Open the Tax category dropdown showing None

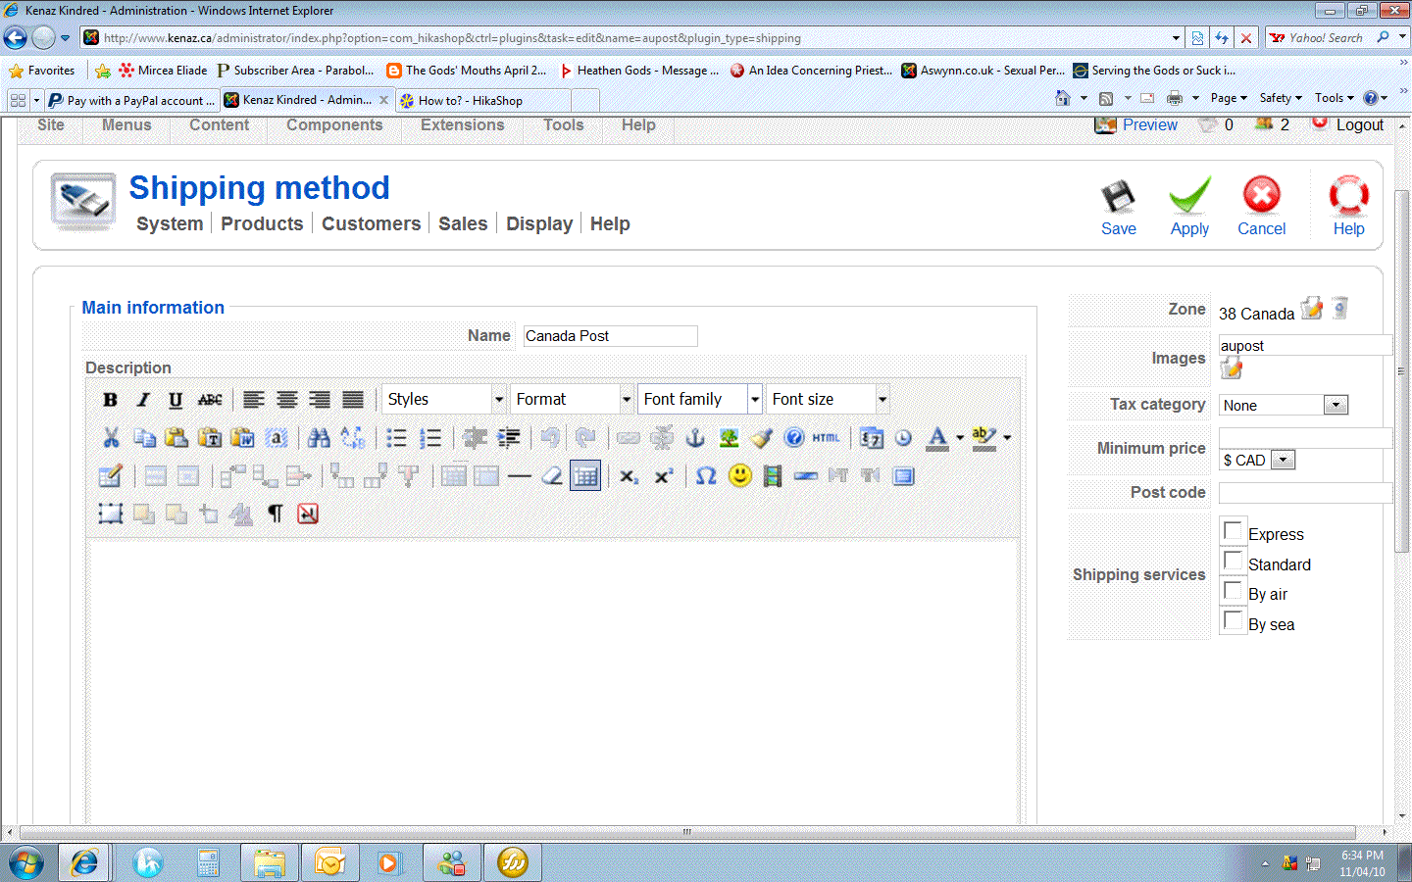(x=1284, y=406)
